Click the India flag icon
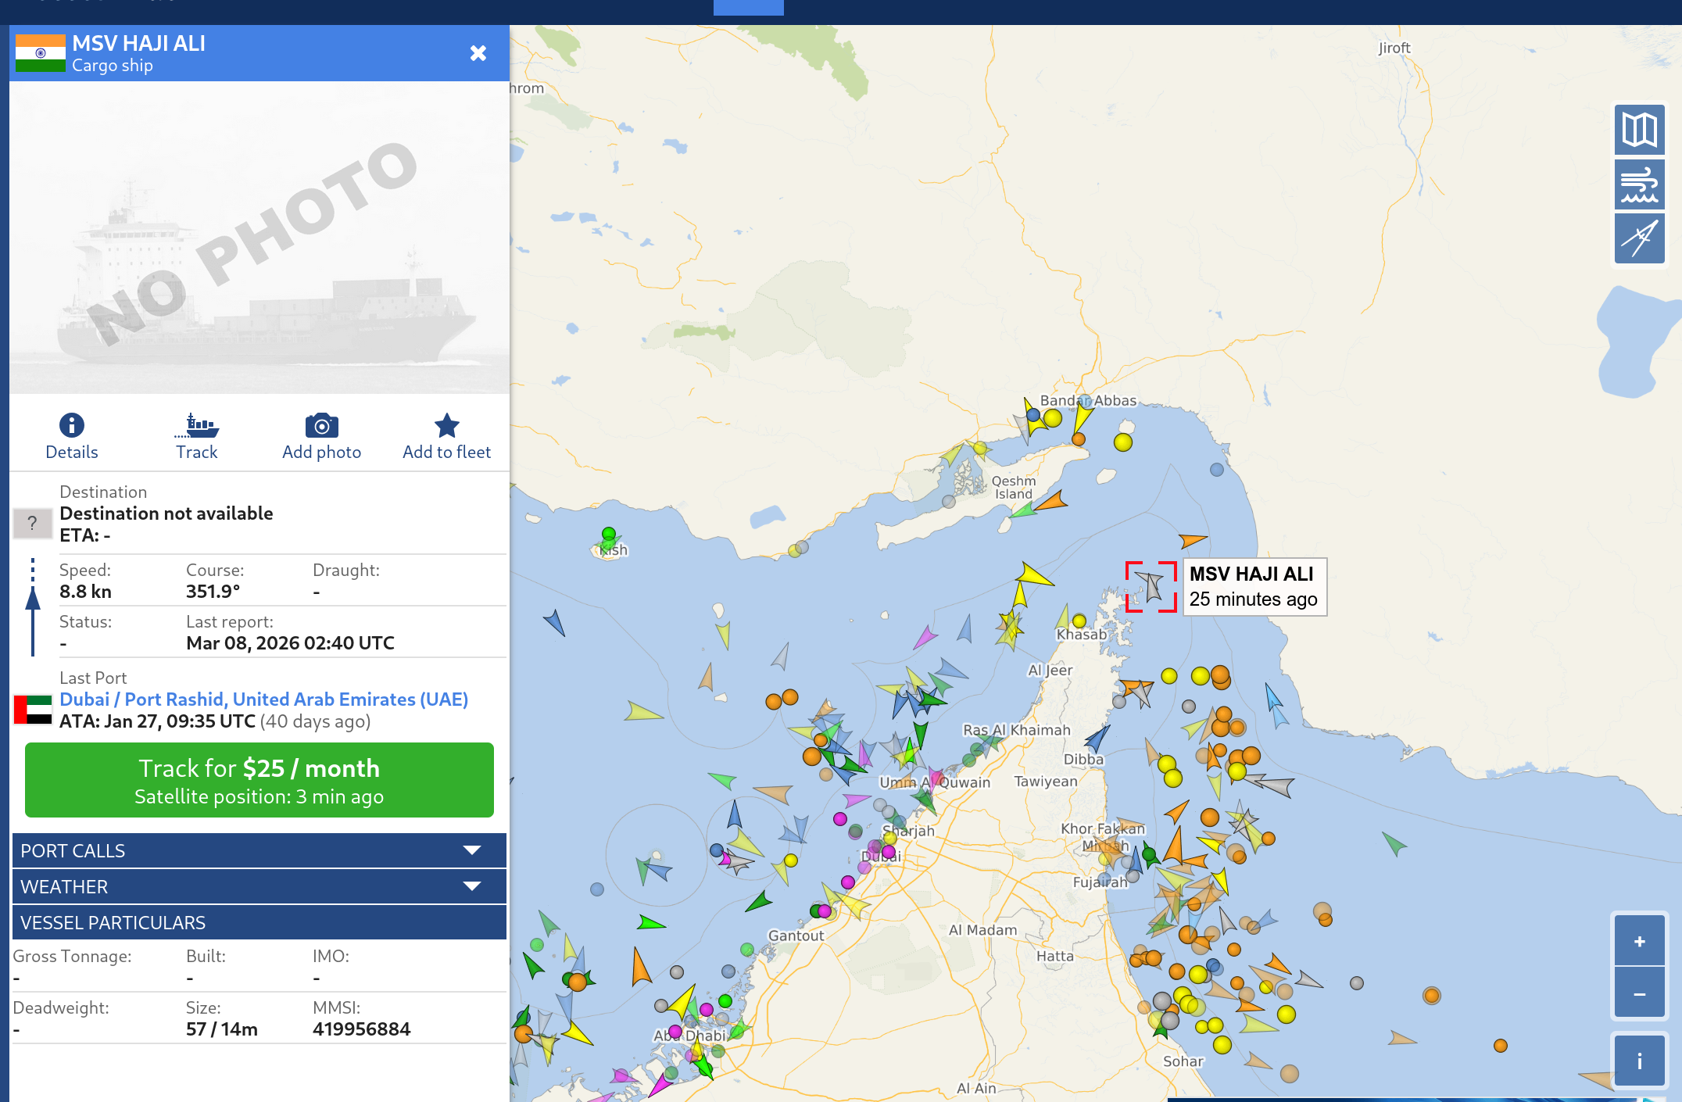Image resolution: width=1682 pixels, height=1102 pixels. [41, 53]
